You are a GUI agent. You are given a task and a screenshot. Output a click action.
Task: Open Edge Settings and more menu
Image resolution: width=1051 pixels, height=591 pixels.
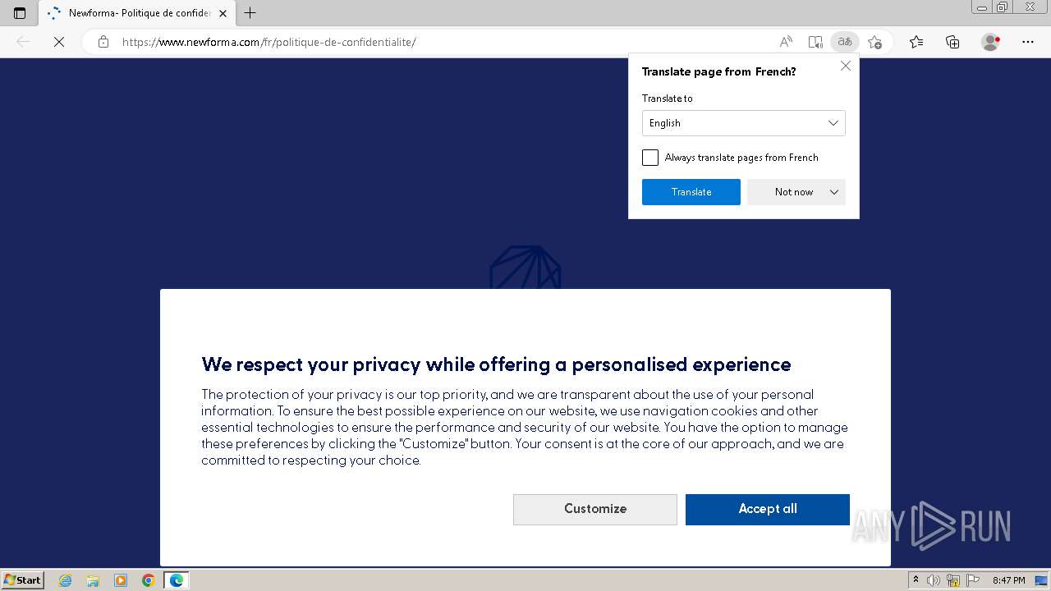point(1028,42)
